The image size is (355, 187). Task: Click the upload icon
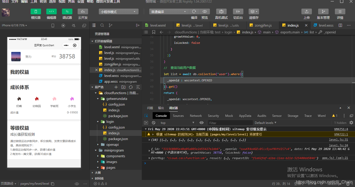(307, 11)
